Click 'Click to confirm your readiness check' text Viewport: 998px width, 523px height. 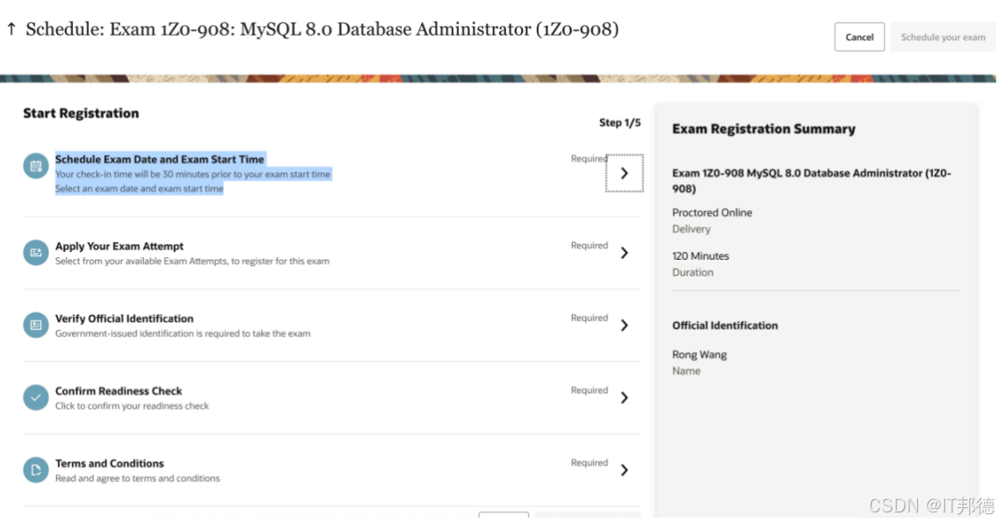[132, 406]
